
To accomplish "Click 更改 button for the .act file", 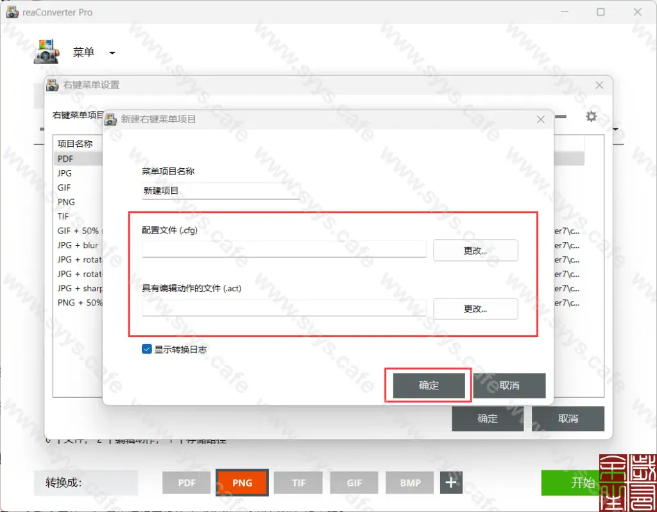I will click(475, 309).
